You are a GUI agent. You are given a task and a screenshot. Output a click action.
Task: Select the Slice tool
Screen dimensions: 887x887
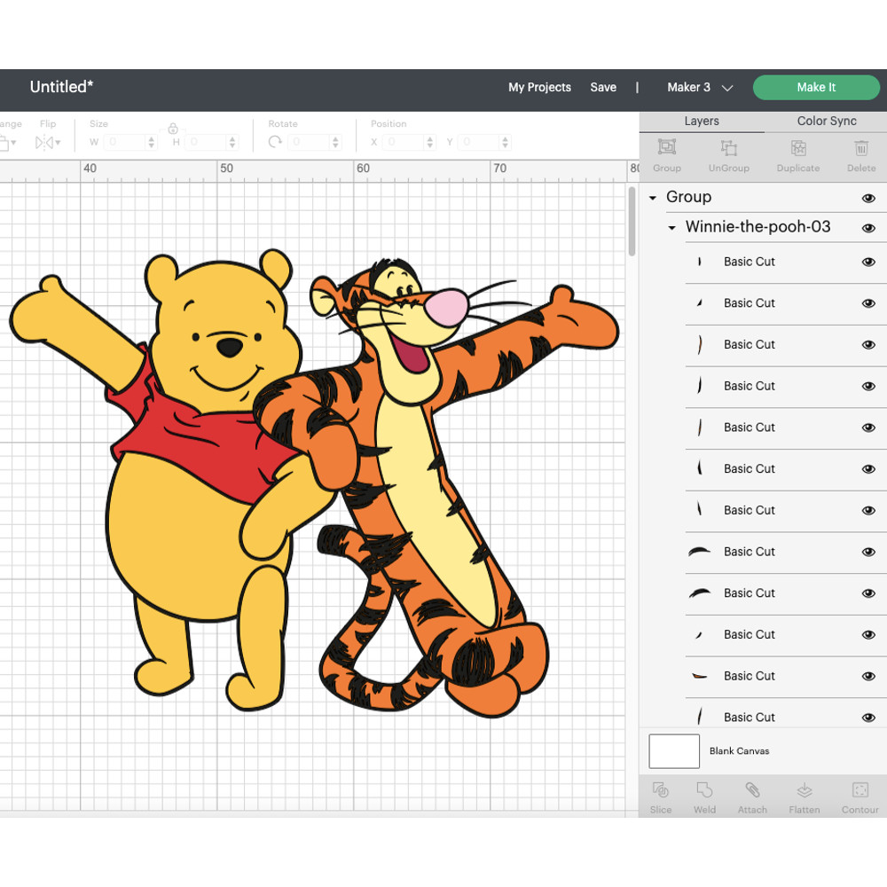click(660, 797)
